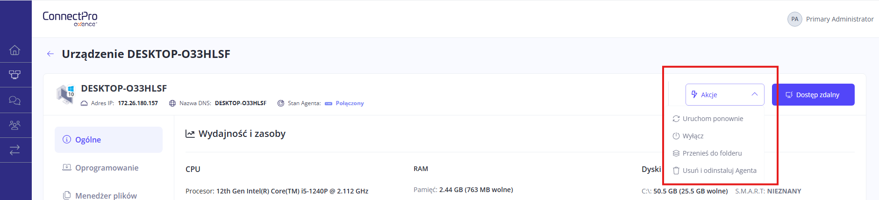This screenshot has height=200, width=879.
Task: Click the Menedżer plików tab icon
Action: pyautogui.click(x=67, y=195)
